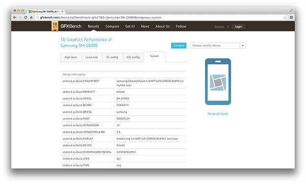Viewport: 306px width, 184px height.
Task: Switch to the EGL config tab
Action: tap(133, 57)
